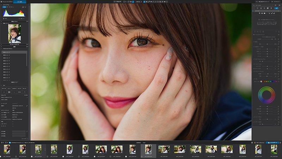This screenshot has height=159, width=282.
Task: Toggle the Contrast section switch
Action: pyautogui.click(x=278, y=64)
